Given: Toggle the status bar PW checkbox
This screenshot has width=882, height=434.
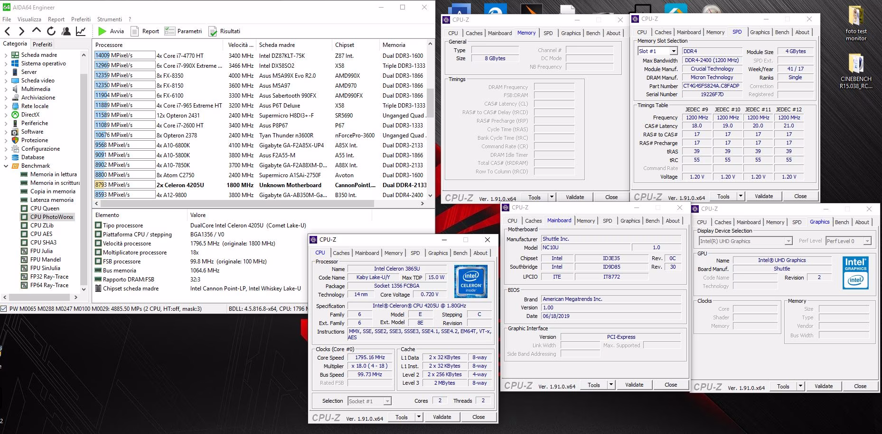Looking at the screenshot, I should pyautogui.click(x=4, y=309).
